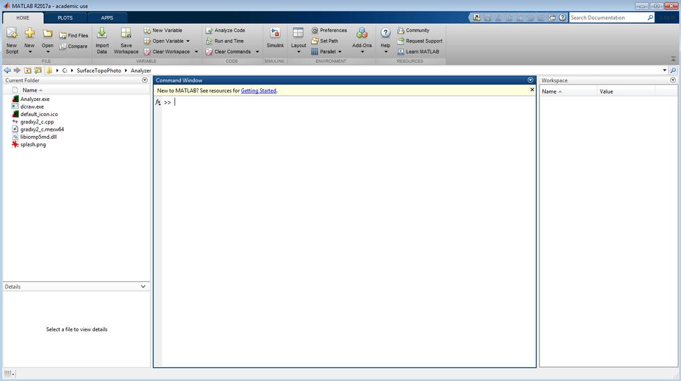Click the fx function browser icon
Image resolution: width=681 pixels, height=381 pixels.
(158, 102)
